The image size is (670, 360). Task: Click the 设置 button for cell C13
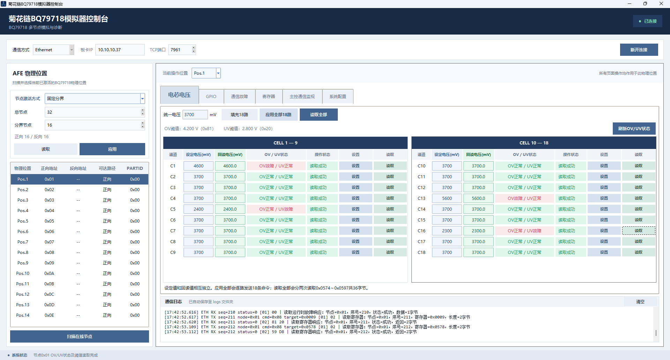[x=604, y=198]
